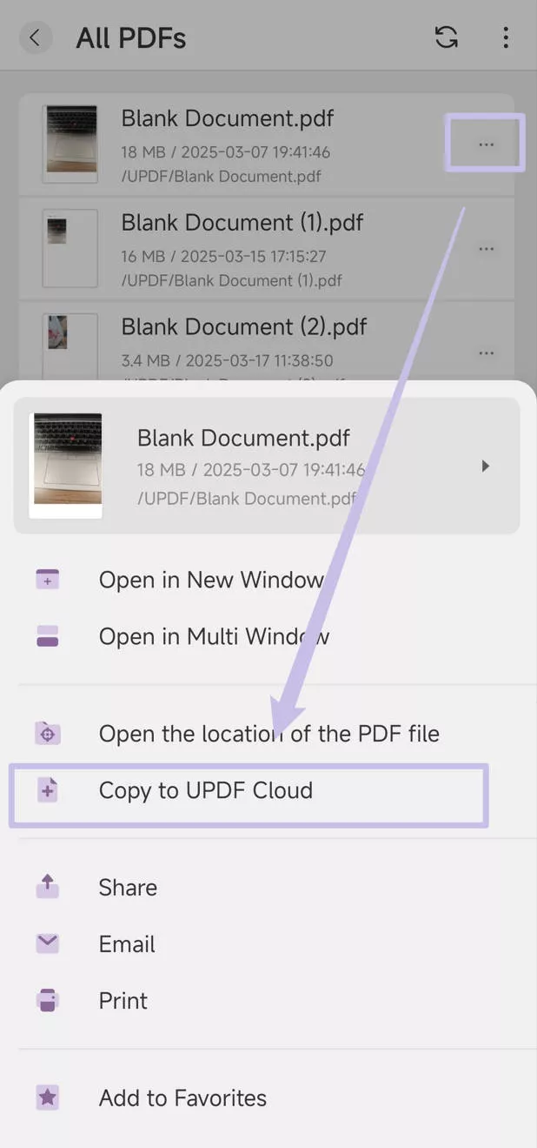Tap the Print printer icon
The height and width of the screenshot is (1148, 537).
click(48, 1000)
